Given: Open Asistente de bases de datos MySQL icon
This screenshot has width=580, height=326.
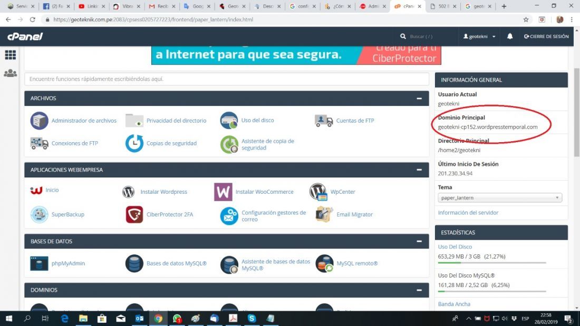Looking at the screenshot, I should 229,264.
